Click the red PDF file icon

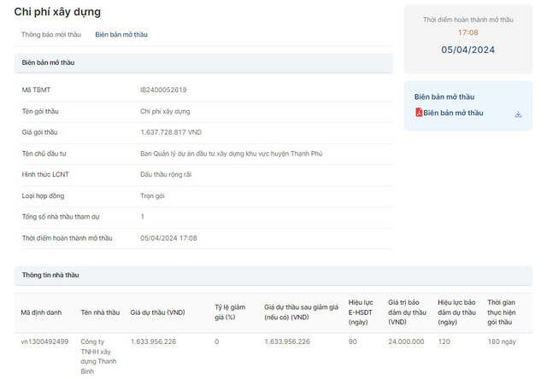point(419,113)
